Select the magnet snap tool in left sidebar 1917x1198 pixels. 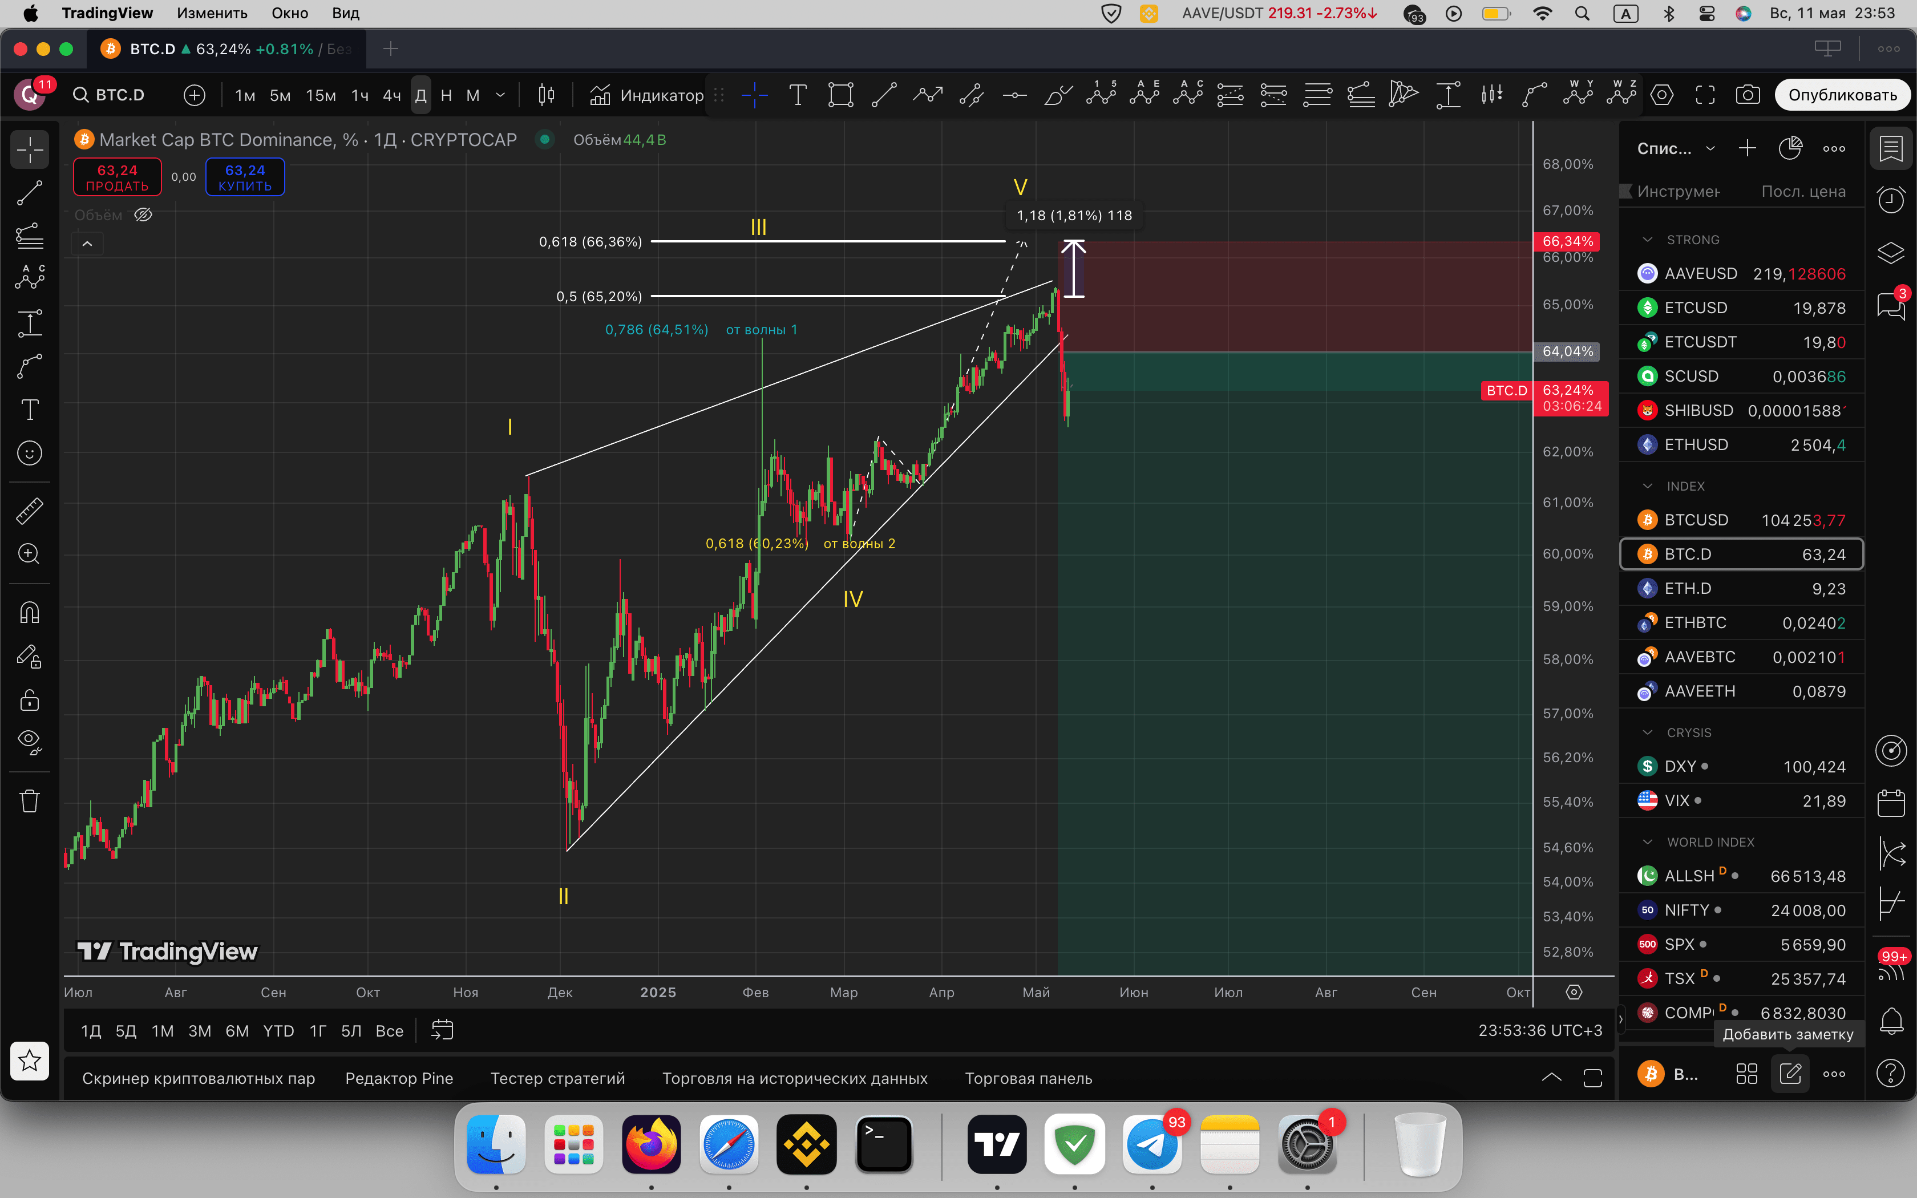tap(29, 613)
